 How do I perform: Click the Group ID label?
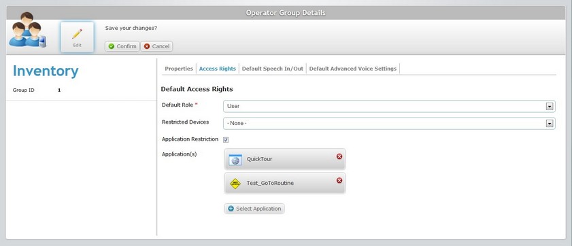click(24, 90)
